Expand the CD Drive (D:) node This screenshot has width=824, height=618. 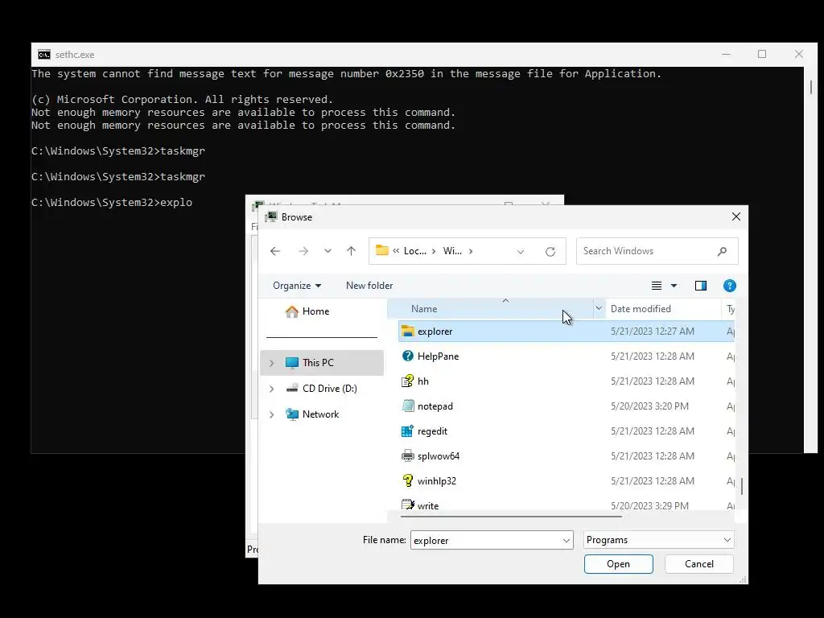(272, 389)
